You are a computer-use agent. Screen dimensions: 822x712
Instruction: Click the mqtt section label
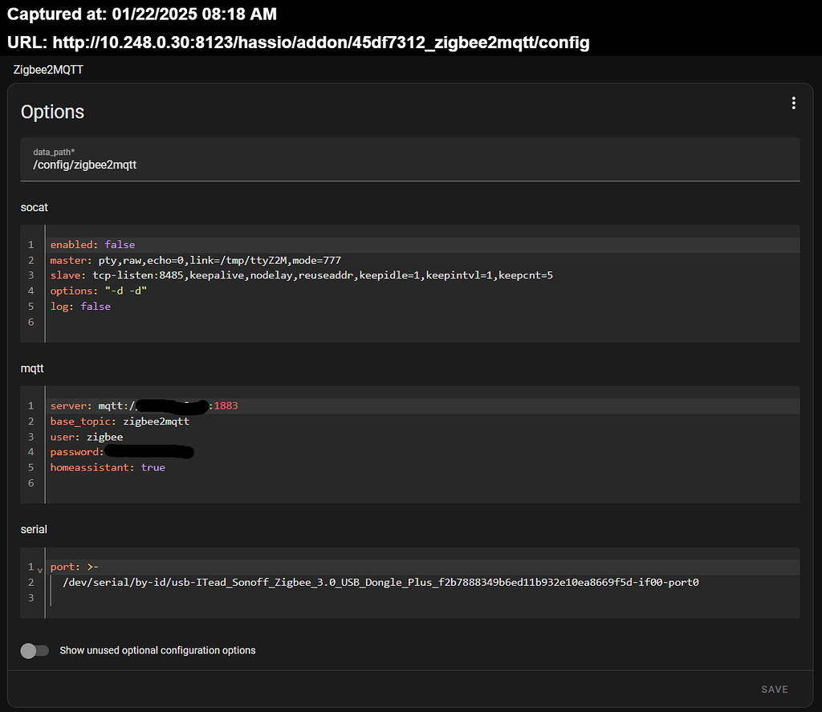pos(32,368)
